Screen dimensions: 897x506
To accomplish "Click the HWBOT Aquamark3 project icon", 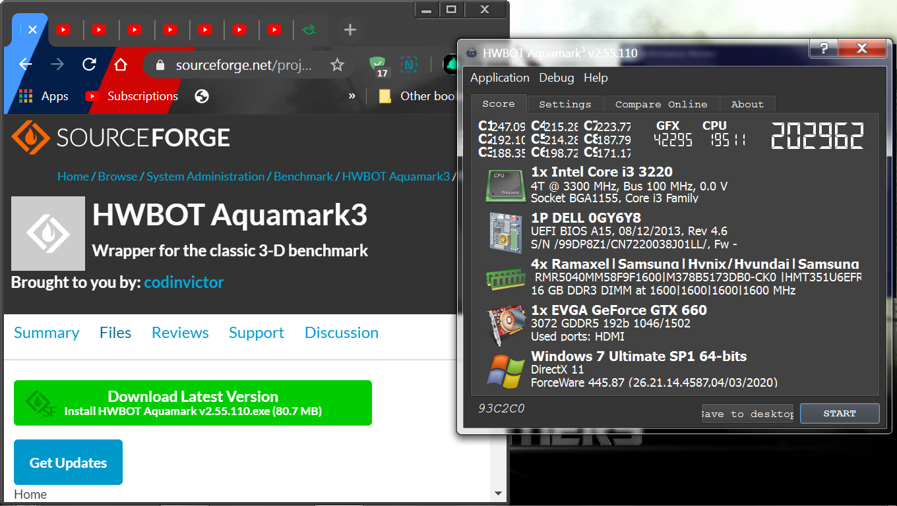I will click(48, 233).
